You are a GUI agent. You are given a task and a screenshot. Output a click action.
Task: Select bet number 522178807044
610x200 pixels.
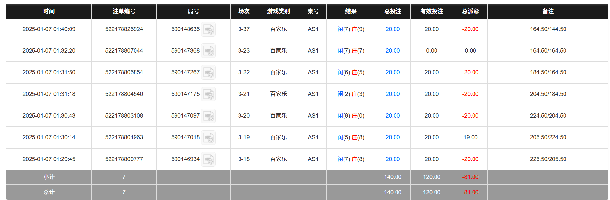tap(124, 51)
